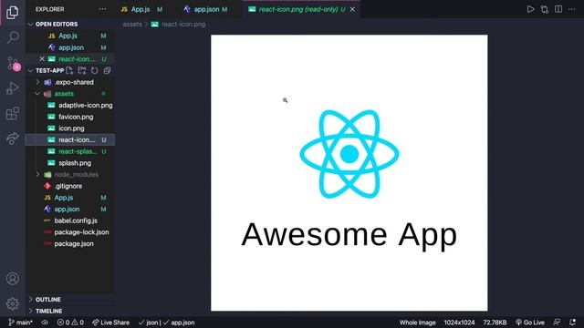
Task: Click Go Live in status bar
Action: [529, 323]
